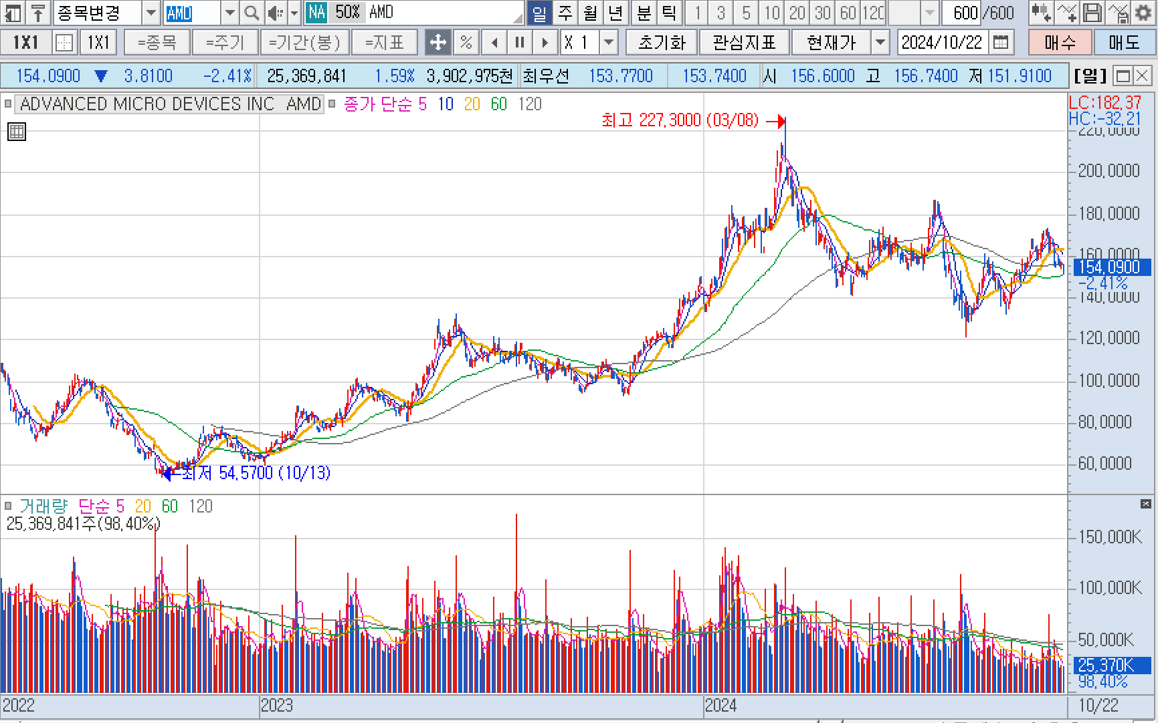Open the =종목 menu
This screenshot has height=723, width=1158.
pyautogui.click(x=157, y=43)
